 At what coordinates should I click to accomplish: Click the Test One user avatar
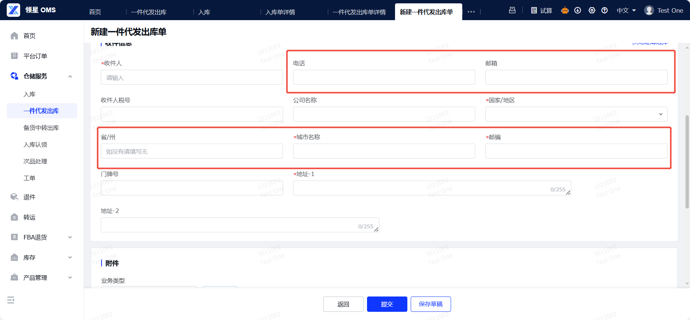pos(649,10)
